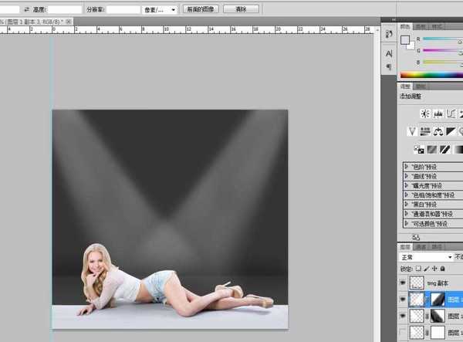Click the lock position icon in Layers
The height and width of the screenshot is (342, 463).
(435, 268)
